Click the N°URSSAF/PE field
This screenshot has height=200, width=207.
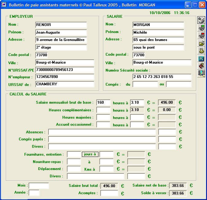tap(65, 70)
